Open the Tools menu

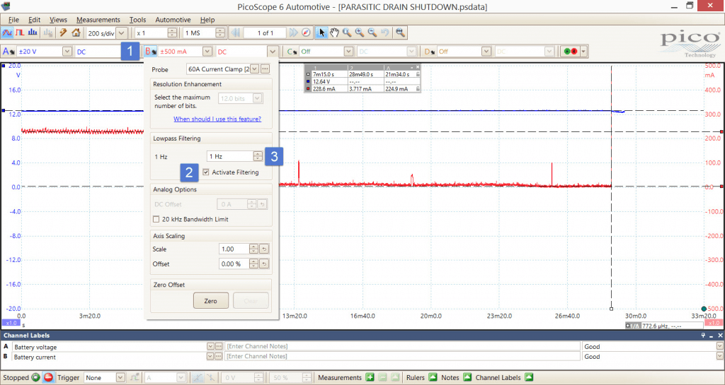pos(138,20)
